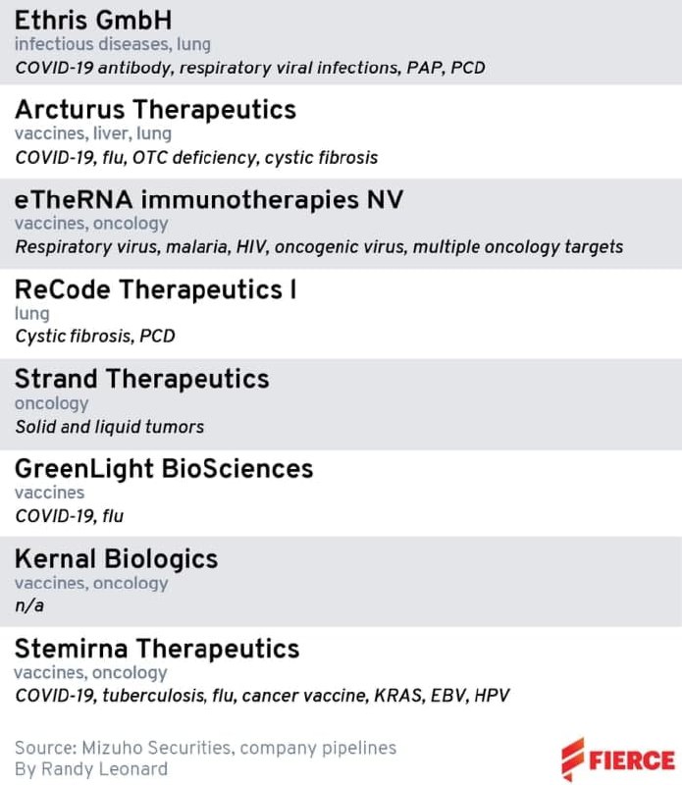Image resolution: width=682 pixels, height=785 pixels.
Task: Click the 'n/a' pipeline entry
Action: [29, 605]
